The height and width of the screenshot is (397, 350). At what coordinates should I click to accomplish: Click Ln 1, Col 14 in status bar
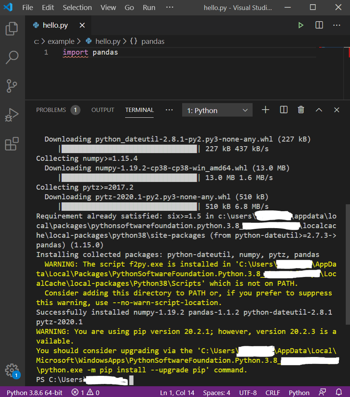(x=177, y=392)
